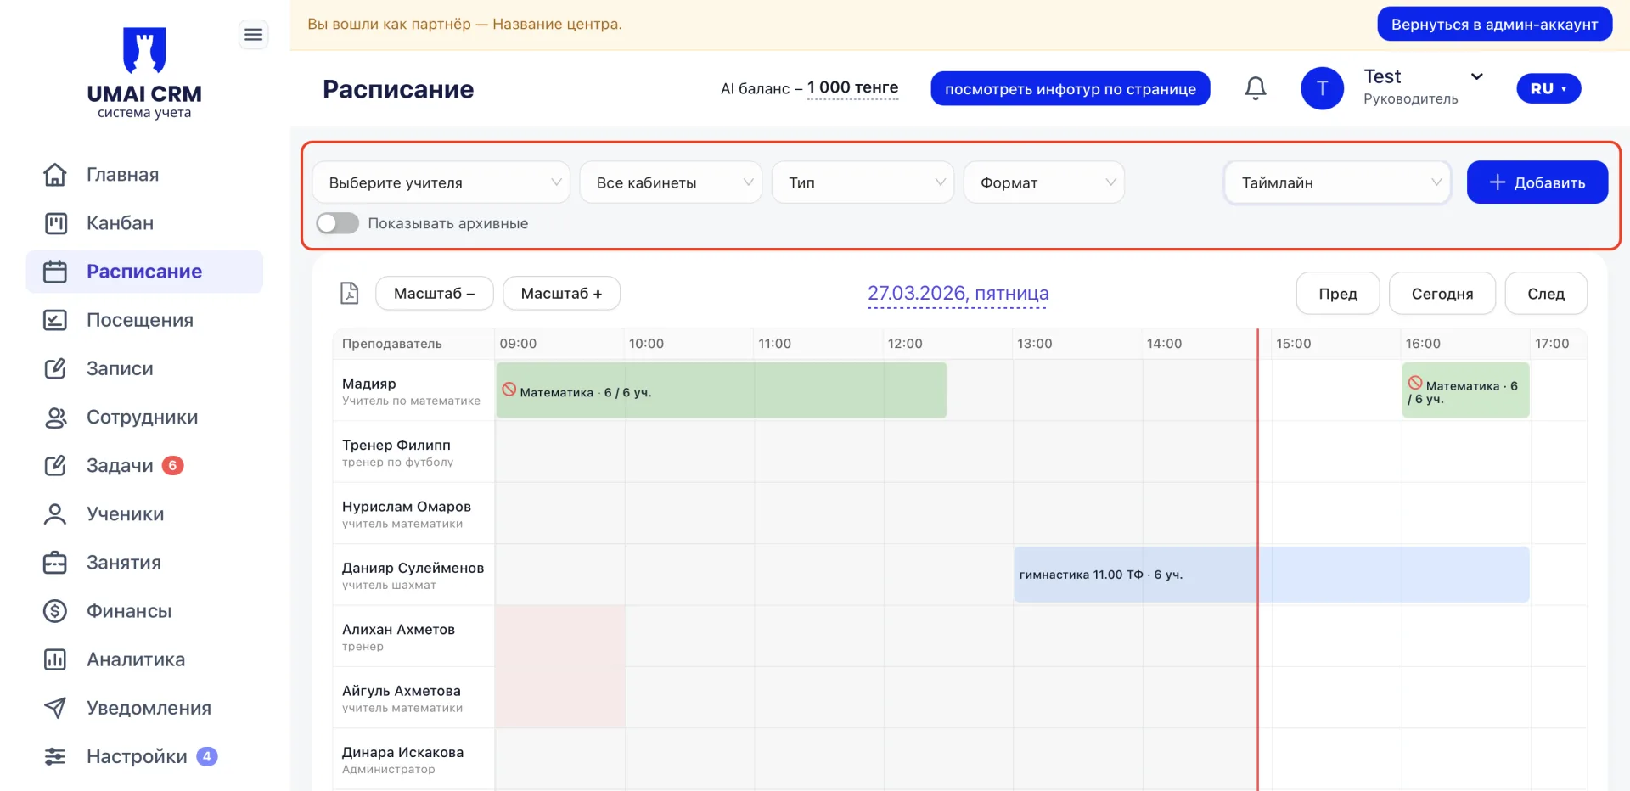Open the Формат filter dropdown
Screen dimensions: 1630x791
pos(1043,182)
